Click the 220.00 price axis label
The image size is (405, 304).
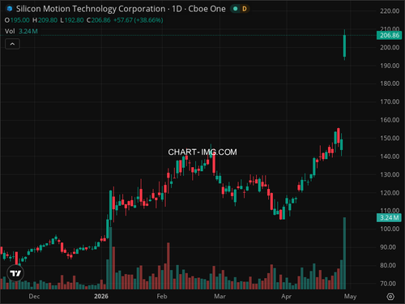click(x=390, y=11)
